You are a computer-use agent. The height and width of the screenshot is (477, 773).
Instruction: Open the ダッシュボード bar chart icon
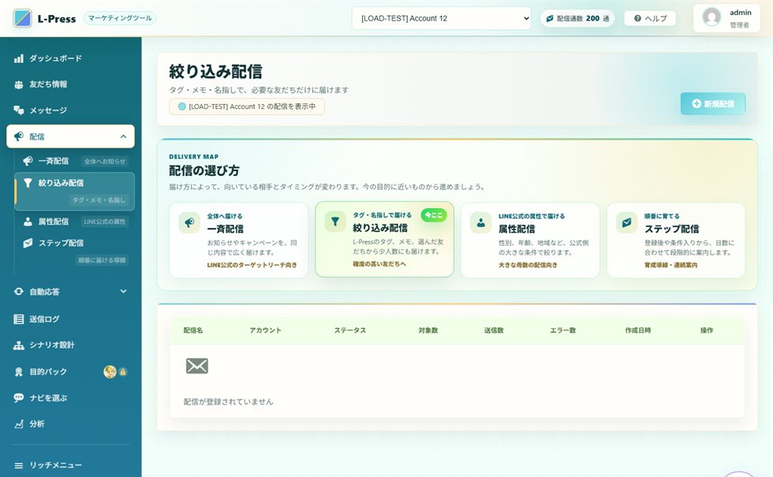point(19,58)
